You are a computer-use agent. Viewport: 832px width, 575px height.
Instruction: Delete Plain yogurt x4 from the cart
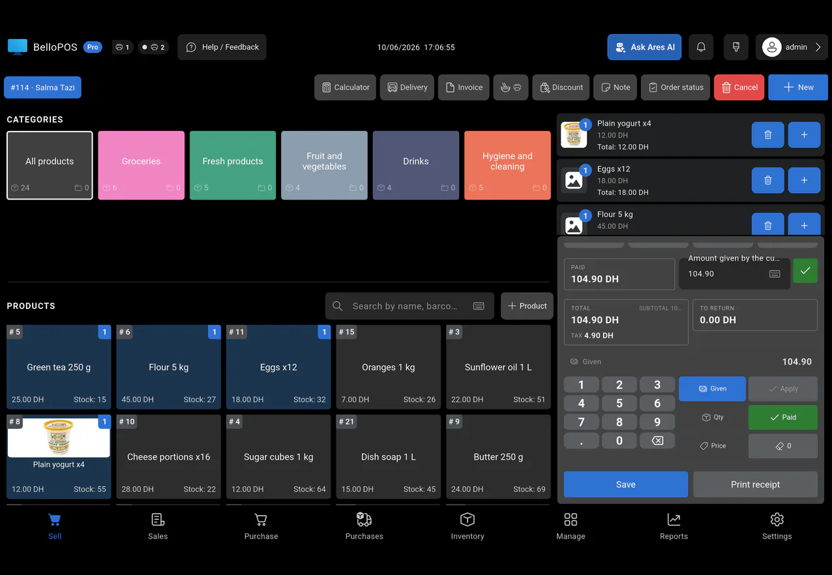[x=767, y=135]
